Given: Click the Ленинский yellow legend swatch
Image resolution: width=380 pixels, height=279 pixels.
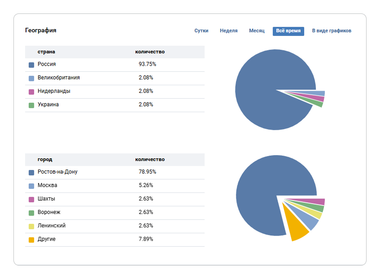Looking at the screenshot, I should (31, 226).
